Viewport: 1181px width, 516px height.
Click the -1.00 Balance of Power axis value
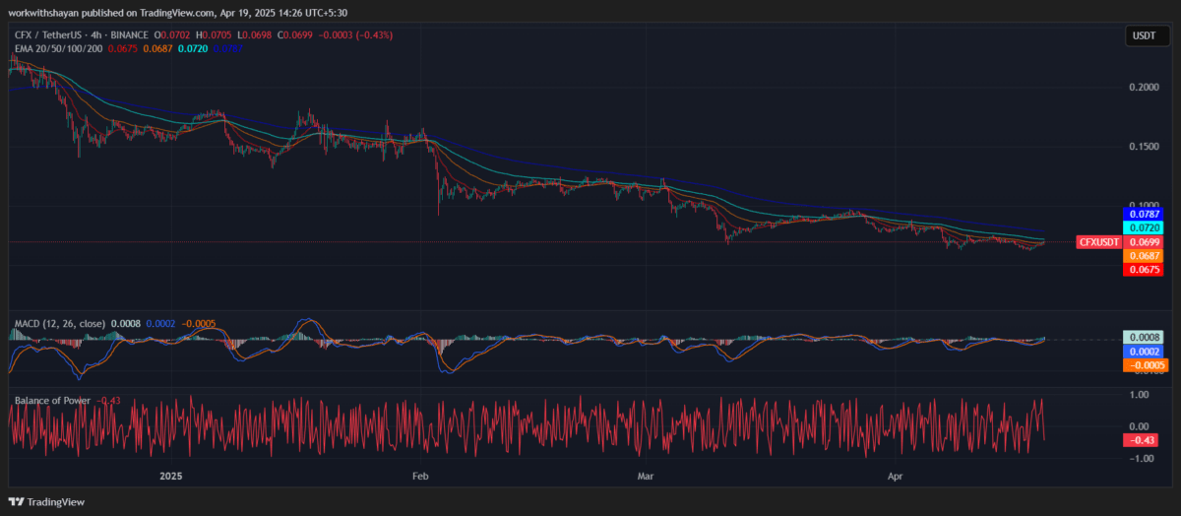[1142, 458]
